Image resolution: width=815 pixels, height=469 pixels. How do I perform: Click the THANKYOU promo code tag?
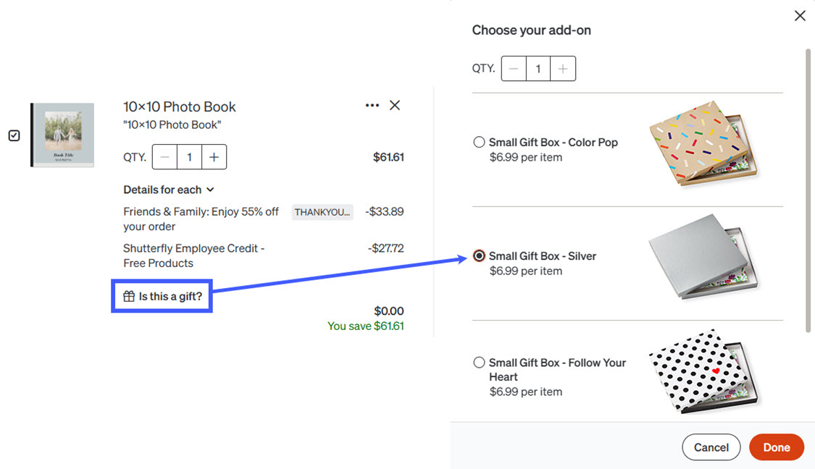322,212
